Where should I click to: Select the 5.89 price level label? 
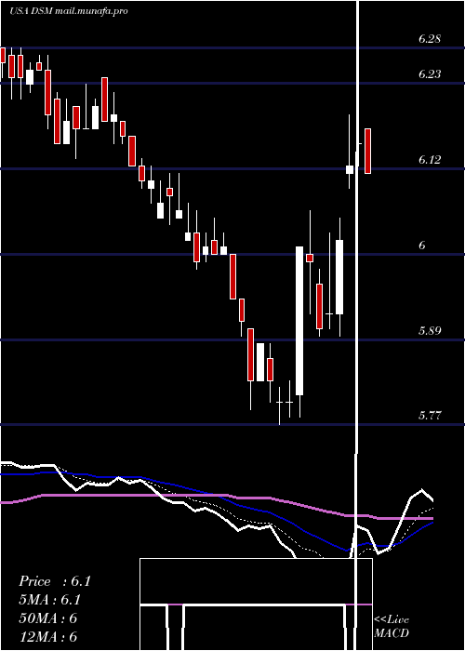[430, 331]
